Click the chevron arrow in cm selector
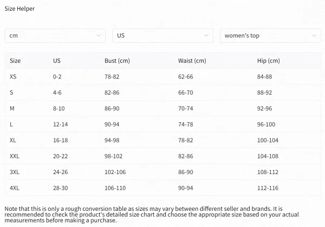Screen dimensions: 325x227 (99, 36)
